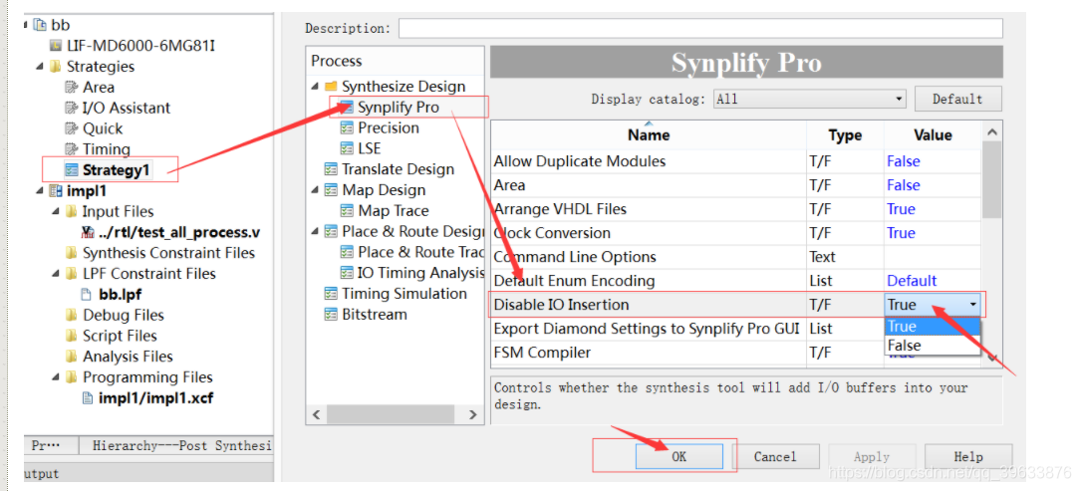The height and width of the screenshot is (491, 1081).
Task: Click the Help button
Action: coord(968,456)
